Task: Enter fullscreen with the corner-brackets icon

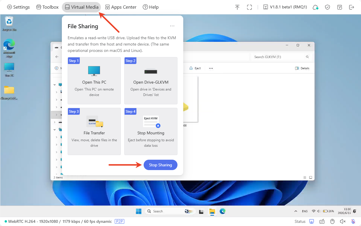Action: [x=249, y=7]
